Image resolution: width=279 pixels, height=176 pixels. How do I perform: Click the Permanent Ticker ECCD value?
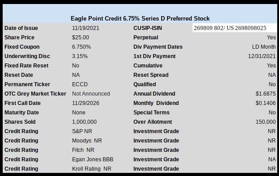click(80, 84)
